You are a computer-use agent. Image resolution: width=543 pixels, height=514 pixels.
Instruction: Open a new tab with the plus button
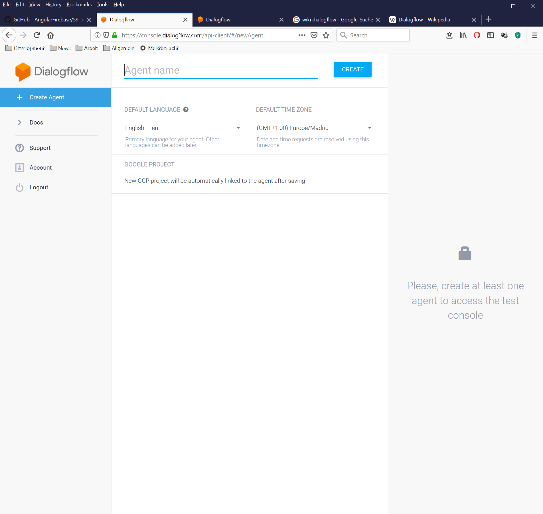489,19
